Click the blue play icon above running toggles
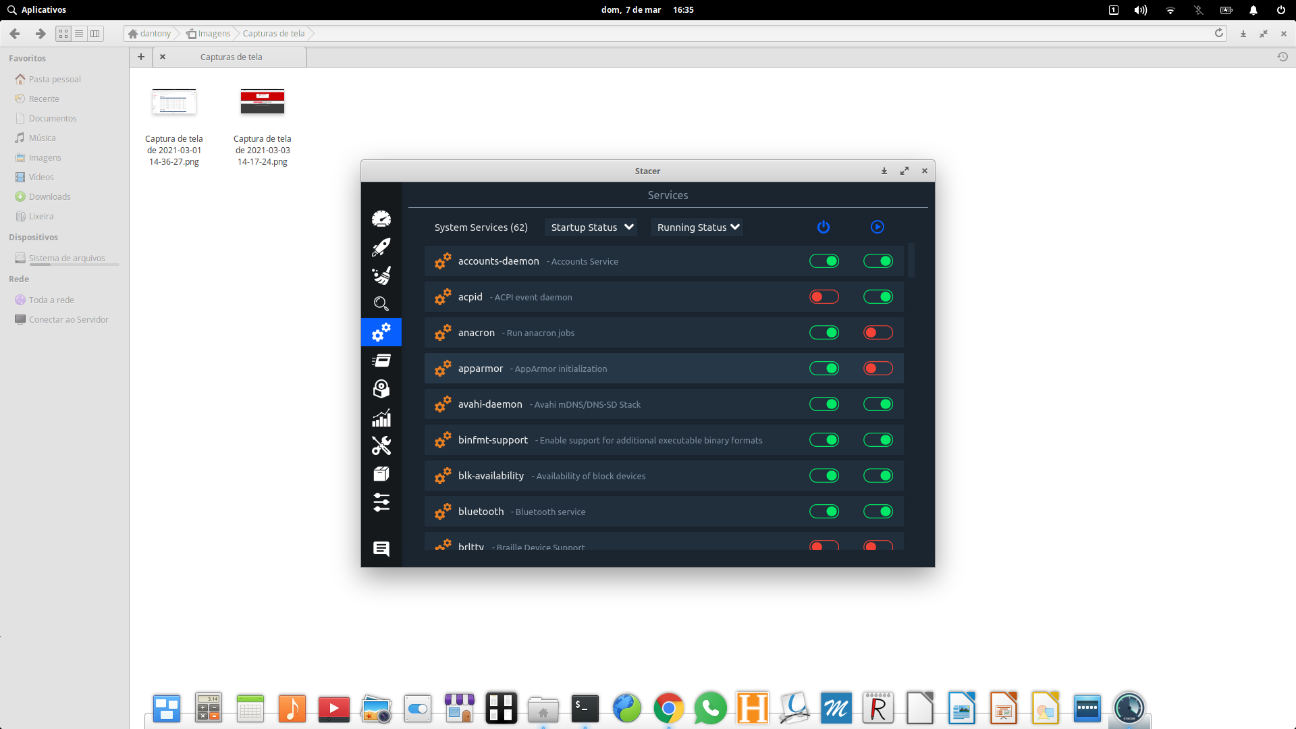1296x729 pixels. coord(878,227)
